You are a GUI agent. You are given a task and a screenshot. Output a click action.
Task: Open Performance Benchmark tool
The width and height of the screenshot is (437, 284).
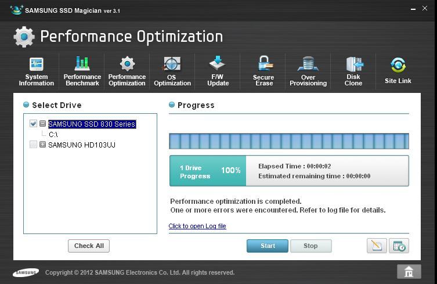click(82, 71)
